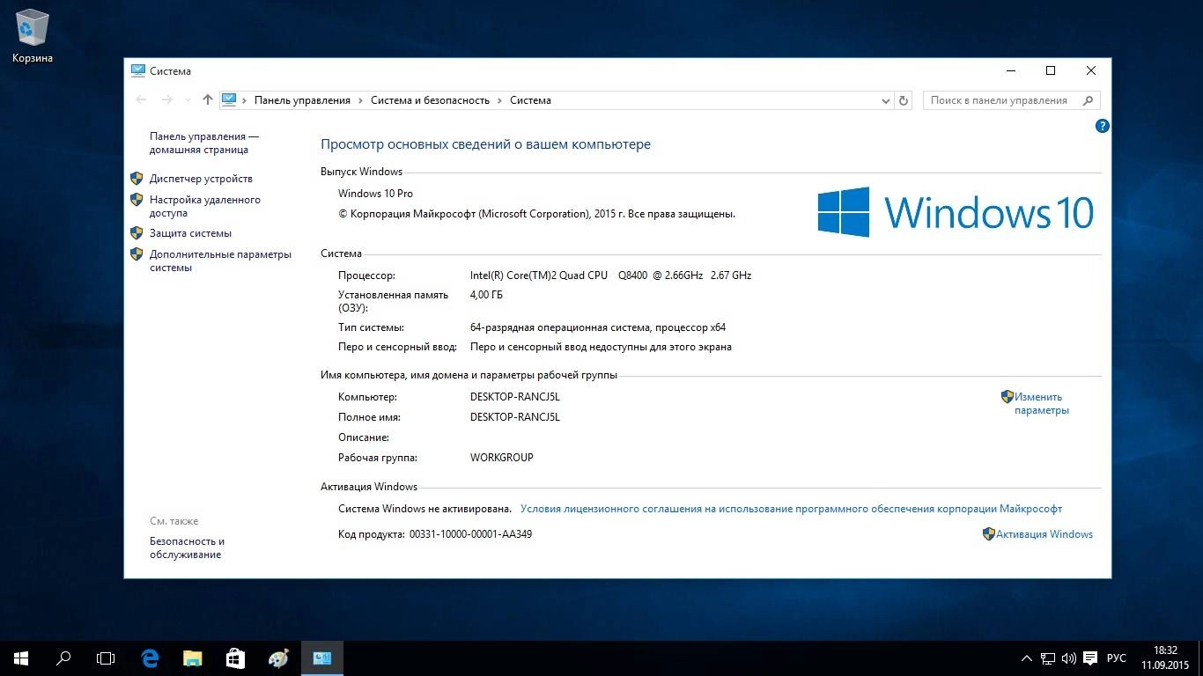Open Диспетчер устройств link
This screenshot has width=1203, height=676.
[201, 179]
